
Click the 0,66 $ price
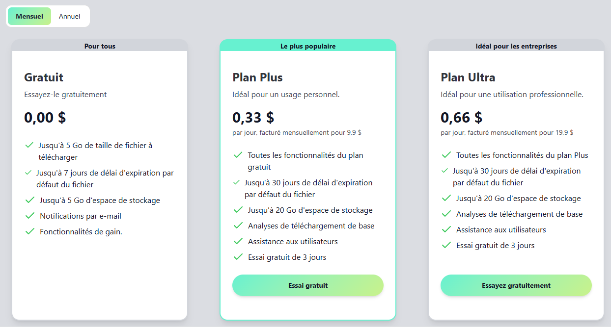tap(461, 117)
